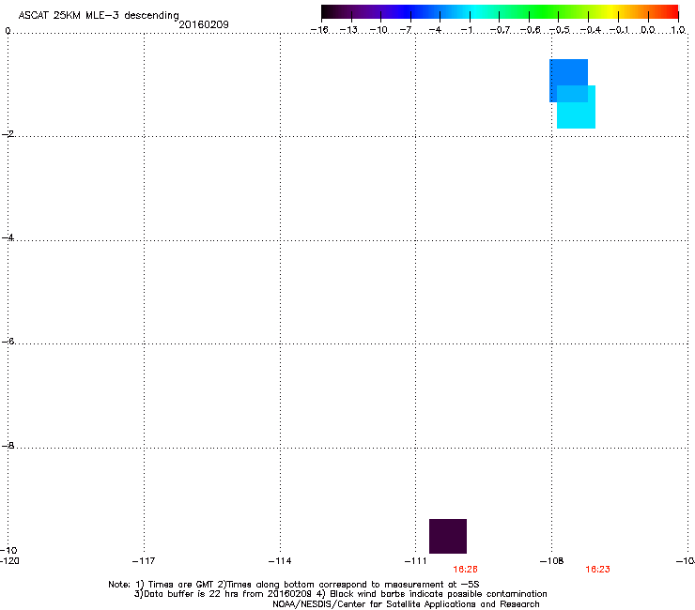The height and width of the screenshot is (610, 695).
Task: Click the red time label 16:26
Action: pos(465,570)
